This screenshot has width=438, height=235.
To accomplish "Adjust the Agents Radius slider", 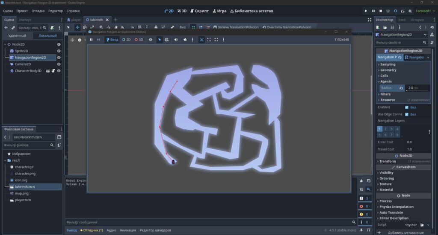I will coord(417,91).
